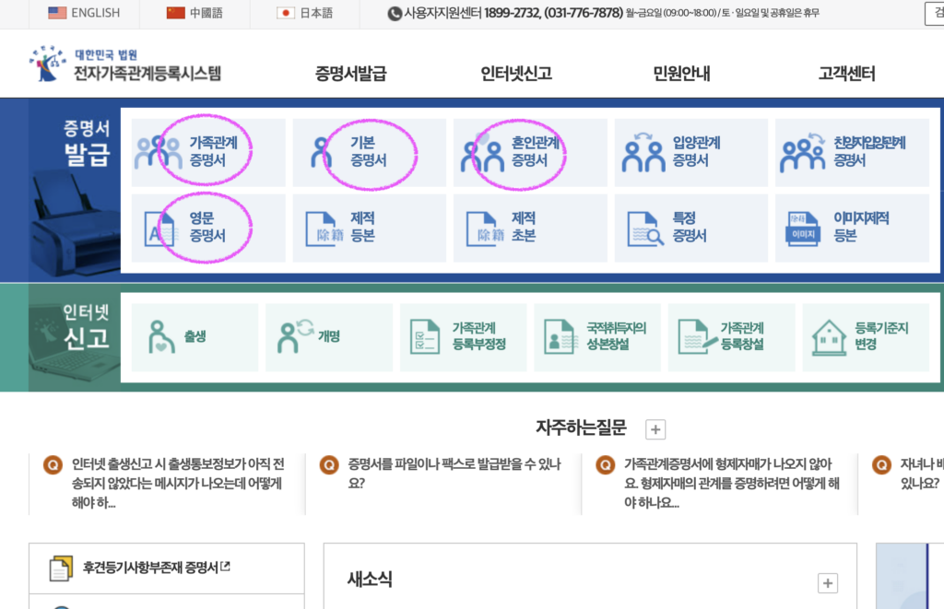Image resolution: width=944 pixels, height=609 pixels.
Task: Open the 특정증명서 magnifier document icon
Action: 691,228
